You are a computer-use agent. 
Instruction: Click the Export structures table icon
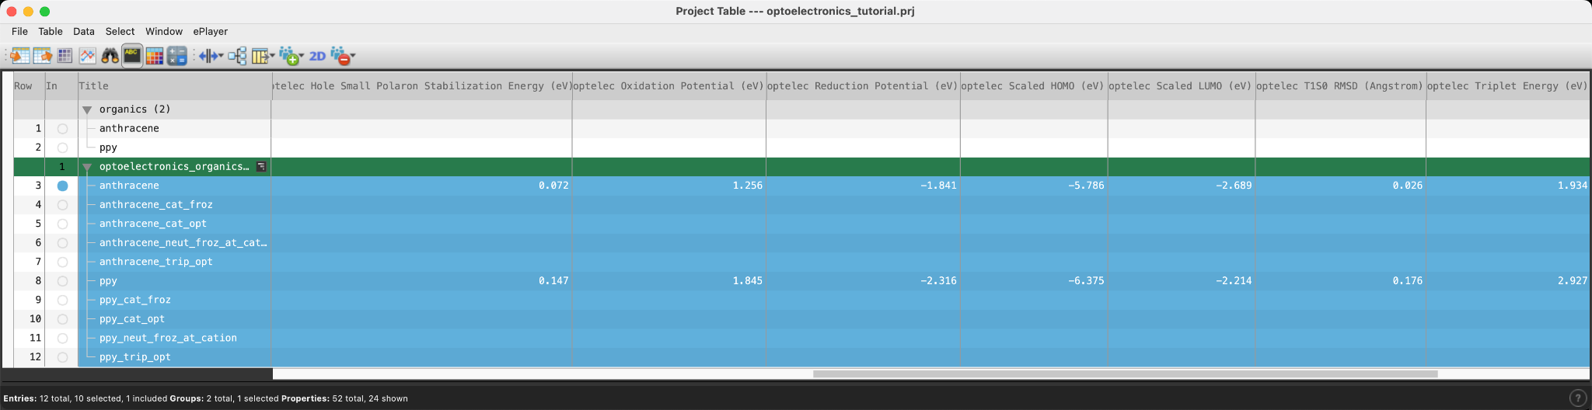tap(42, 55)
